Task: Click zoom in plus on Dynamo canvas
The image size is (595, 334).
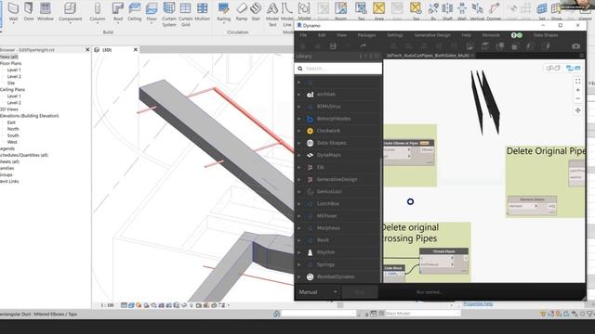Action: pos(577,90)
